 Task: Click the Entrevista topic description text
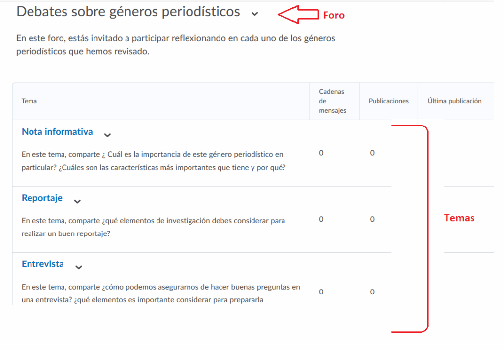pos(161,293)
